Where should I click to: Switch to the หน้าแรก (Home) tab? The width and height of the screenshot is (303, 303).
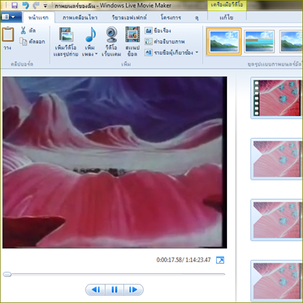pos(39,18)
